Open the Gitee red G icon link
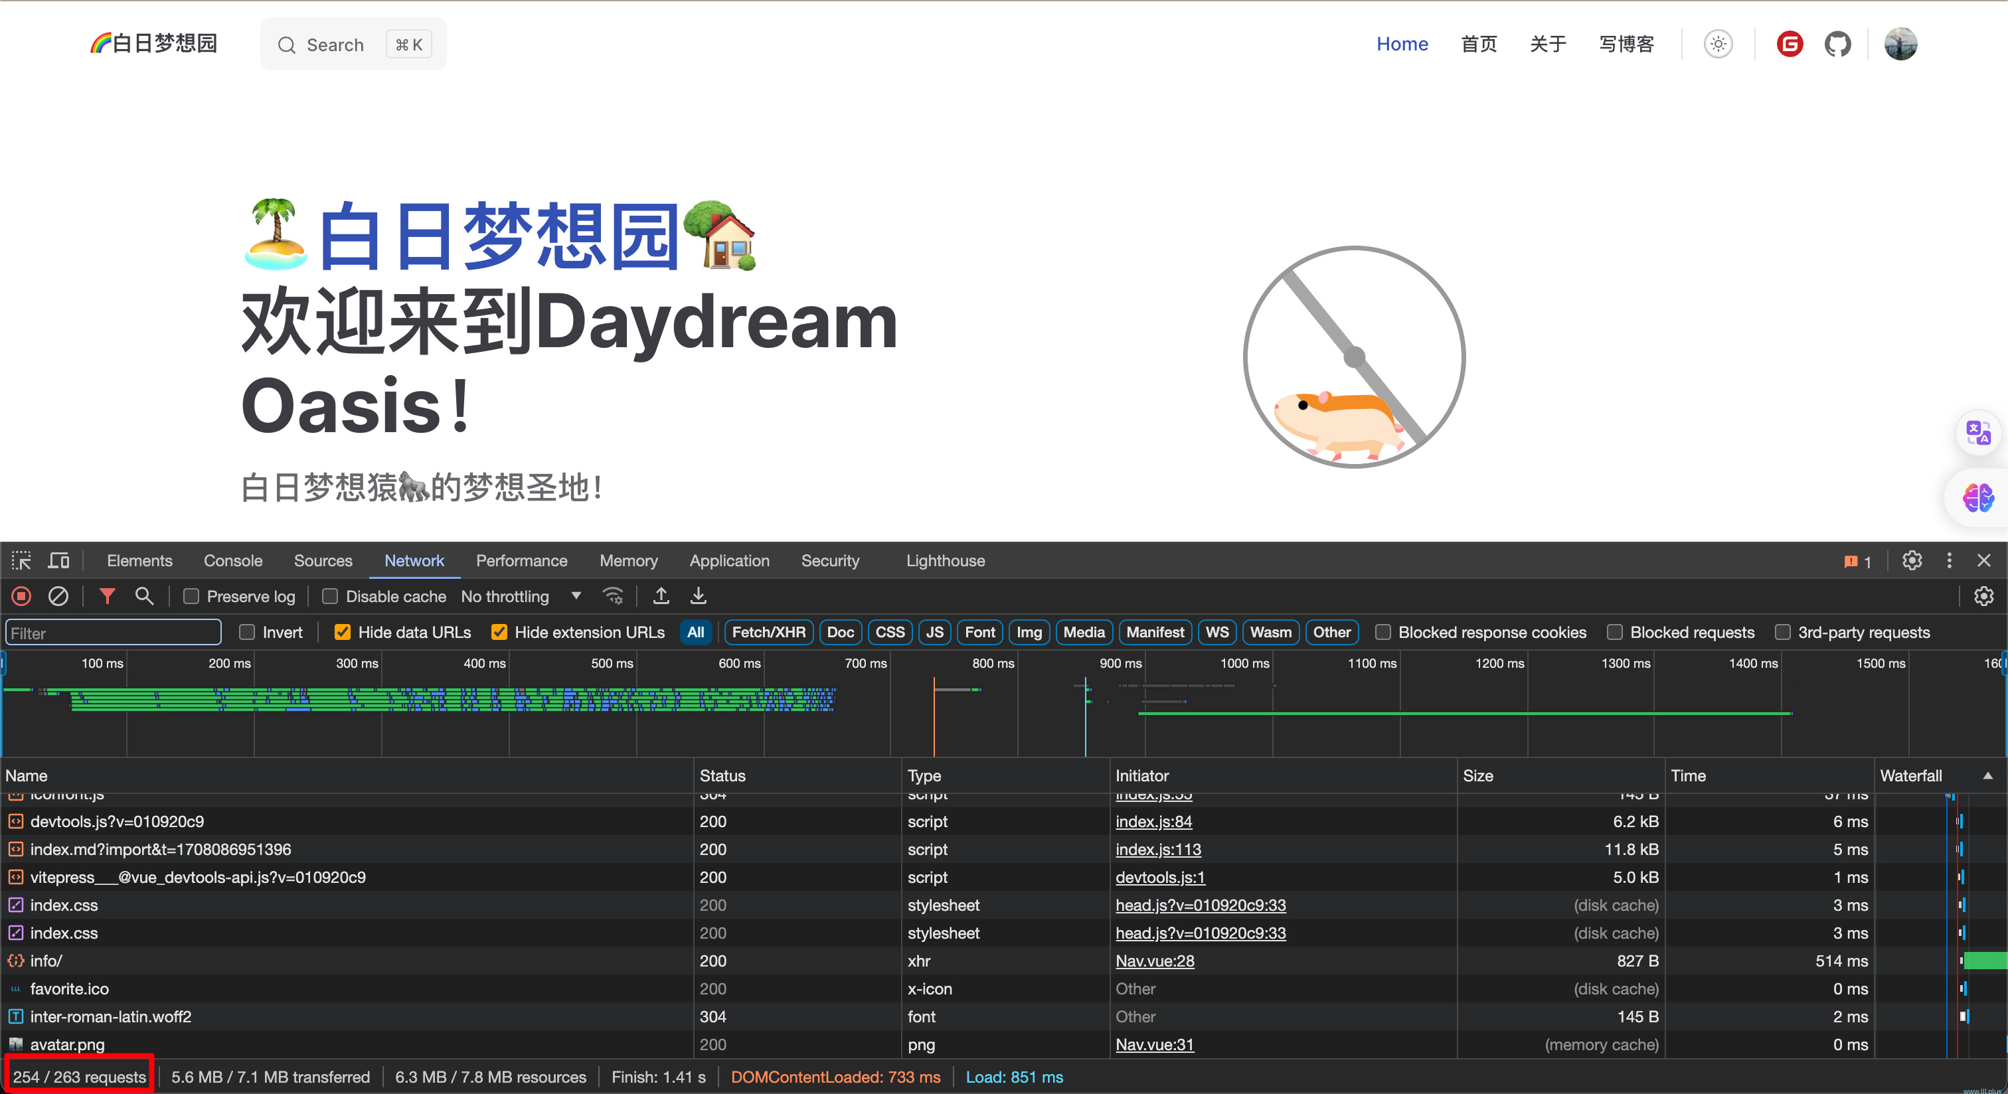The height and width of the screenshot is (1094, 2008). 1790,44
